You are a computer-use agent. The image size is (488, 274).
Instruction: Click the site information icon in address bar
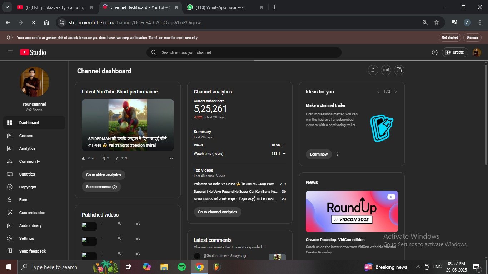click(62, 22)
